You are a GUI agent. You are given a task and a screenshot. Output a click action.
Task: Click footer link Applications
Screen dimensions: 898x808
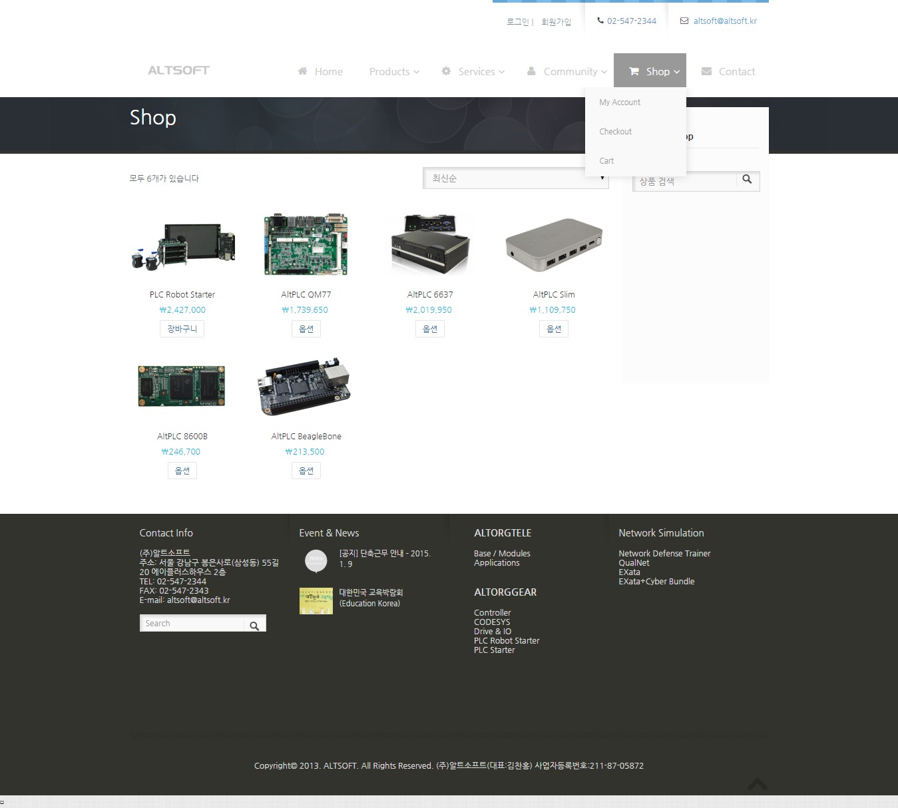tap(497, 562)
